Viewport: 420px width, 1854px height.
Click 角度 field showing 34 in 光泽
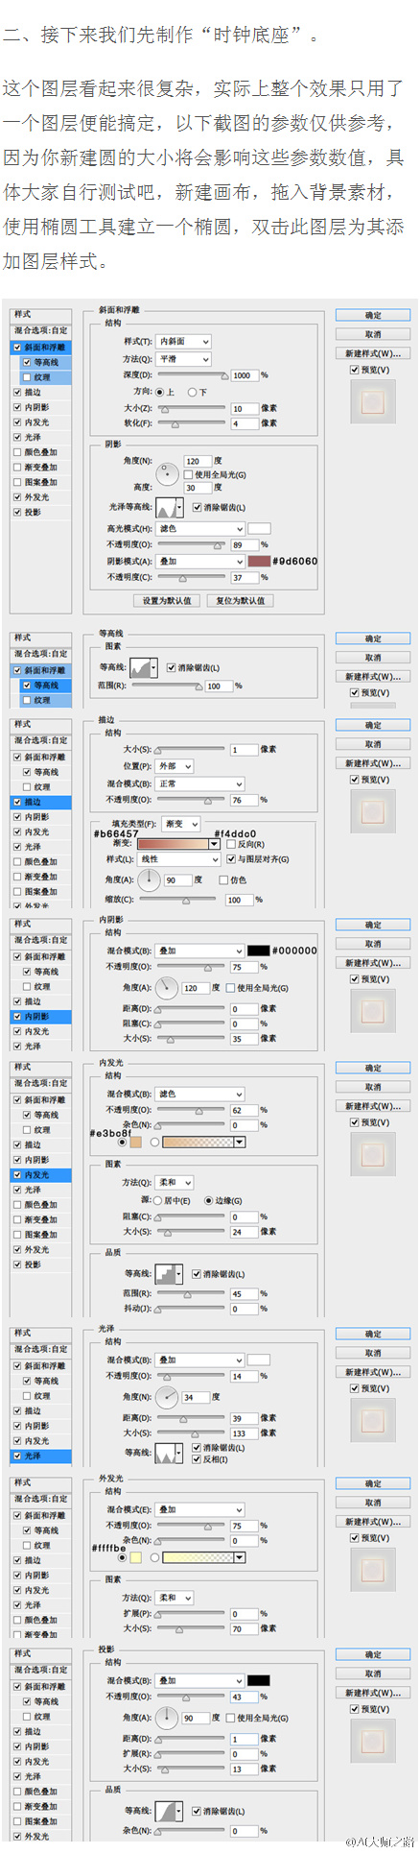[195, 1397]
